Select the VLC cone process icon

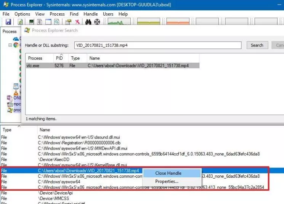16,92
